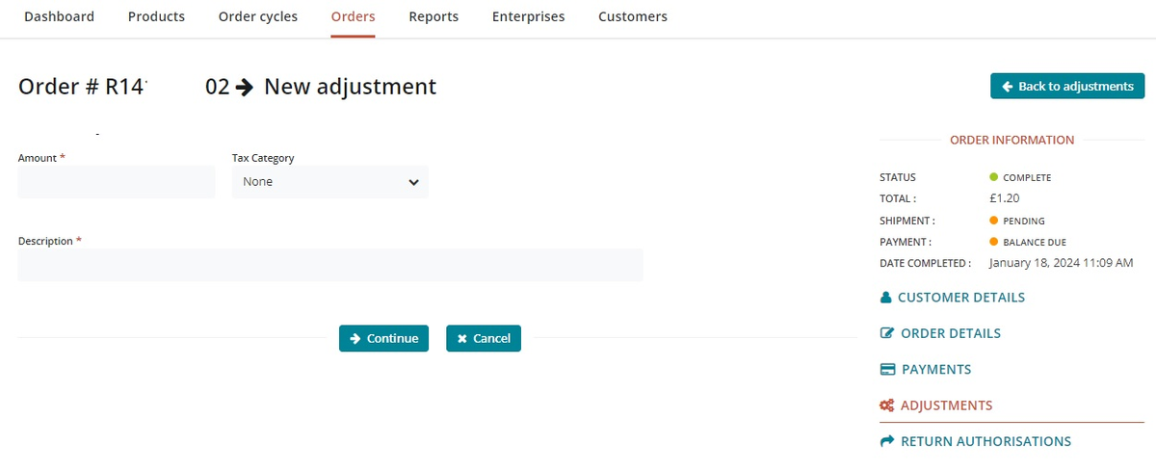This screenshot has height=470, width=1156.
Task: Click the chevron arrow in Tax Category select
Action: coord(413,182)
